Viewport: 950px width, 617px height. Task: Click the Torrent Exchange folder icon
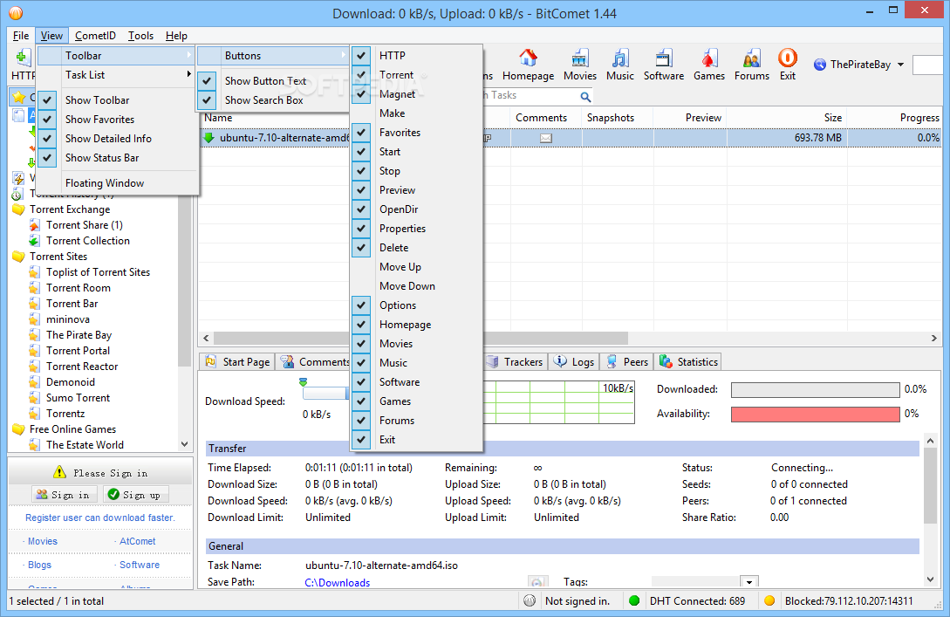coord(18,209)
